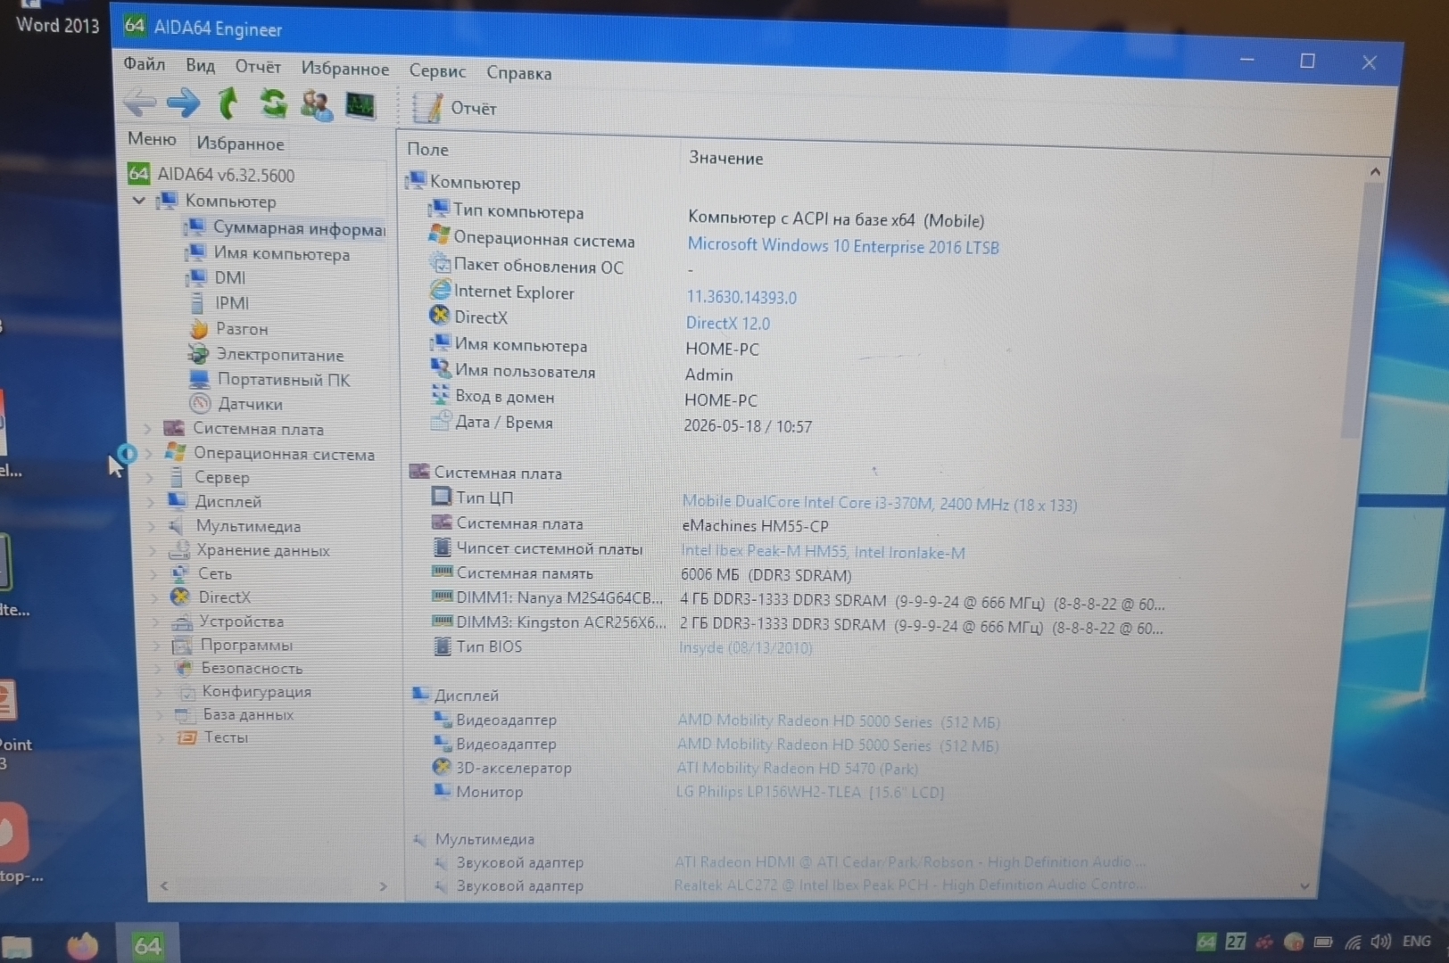Click the gauge icon next to Датчики
This screenshot has width=1449, height=963.
200,404
